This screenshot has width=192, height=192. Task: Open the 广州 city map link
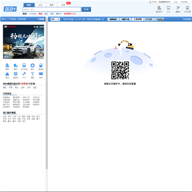19,116
